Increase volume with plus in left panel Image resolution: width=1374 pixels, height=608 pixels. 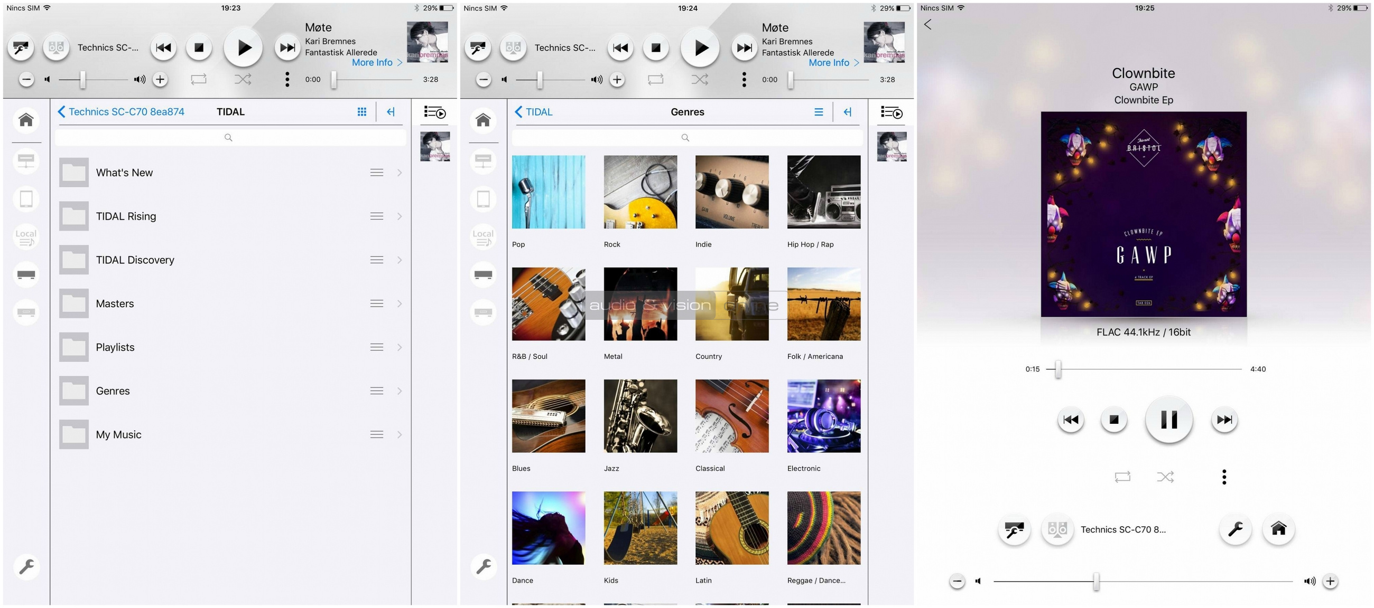tap(160, 79)
